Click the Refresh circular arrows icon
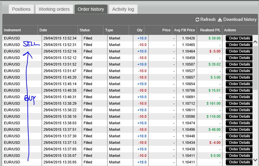259x166 pixels. tap(197, 20)
